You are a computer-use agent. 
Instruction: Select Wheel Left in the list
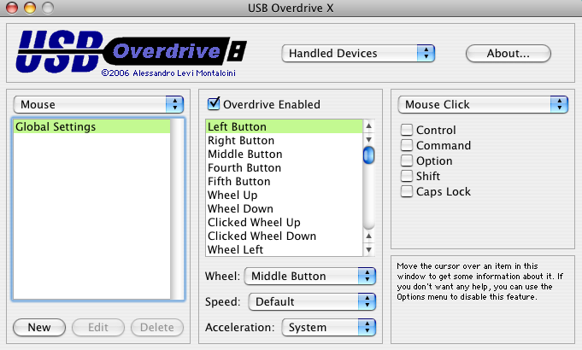(284, 249)
